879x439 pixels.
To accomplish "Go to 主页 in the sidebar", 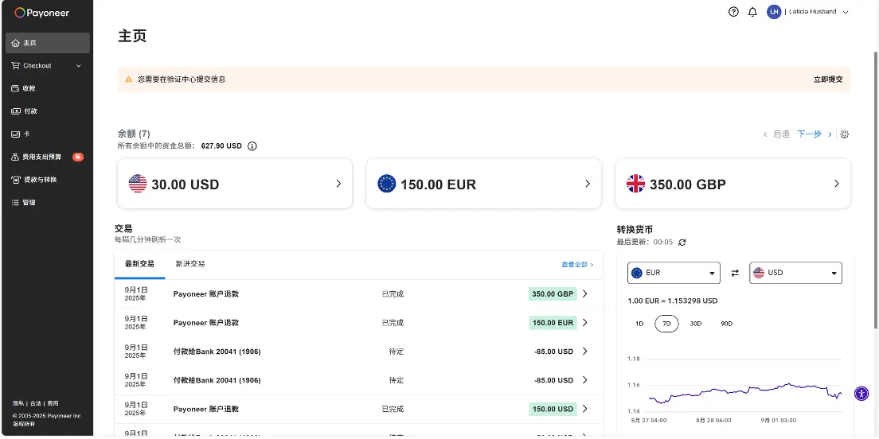I will (48, 43).
